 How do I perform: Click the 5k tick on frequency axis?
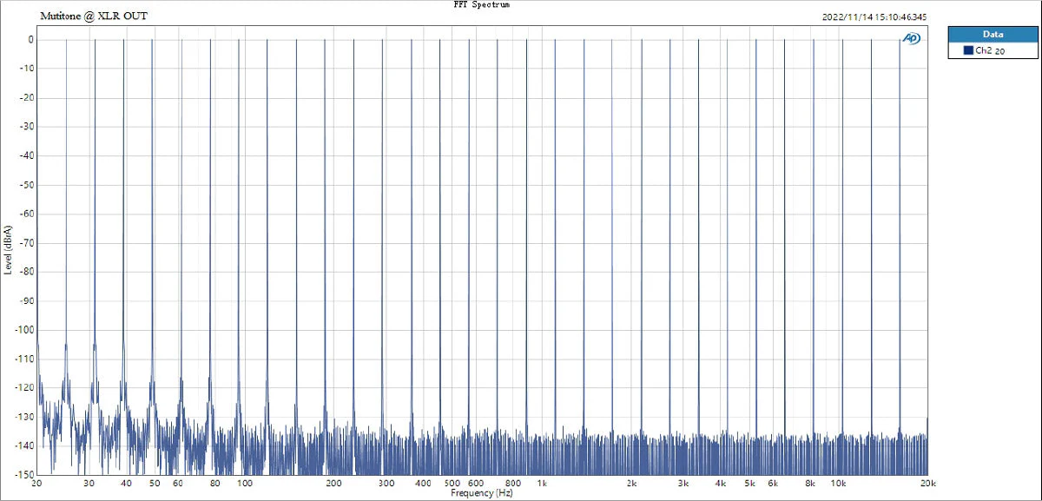pyautogui.click(x=749, y=483)
